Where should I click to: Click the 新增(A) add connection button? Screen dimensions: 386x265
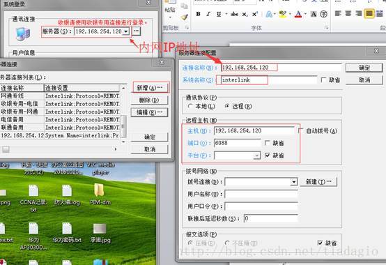pyautogui.click(x=150, y=88)
